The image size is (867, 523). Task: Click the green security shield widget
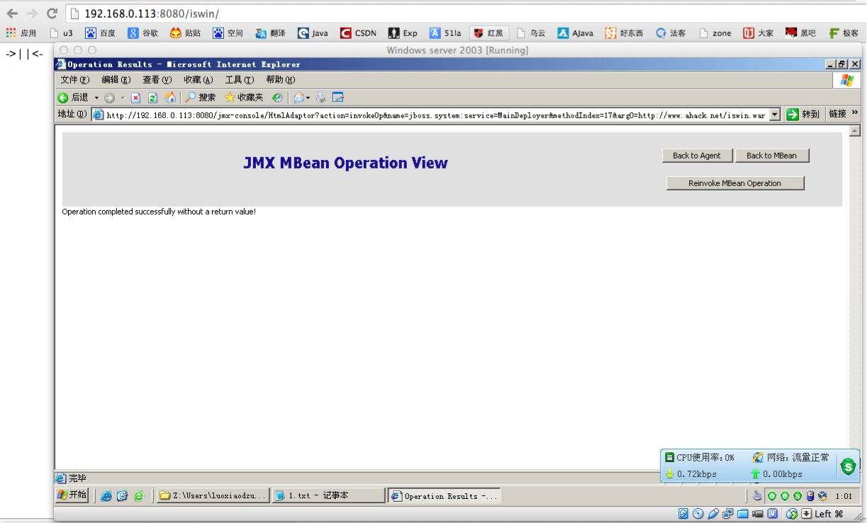pos(847,466)
